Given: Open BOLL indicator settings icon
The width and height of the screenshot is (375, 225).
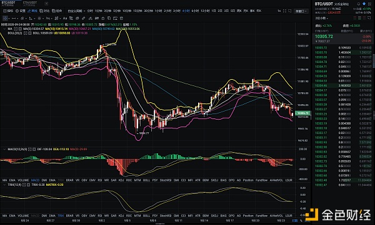Looking at the screenshot, I should pos(26,33).
